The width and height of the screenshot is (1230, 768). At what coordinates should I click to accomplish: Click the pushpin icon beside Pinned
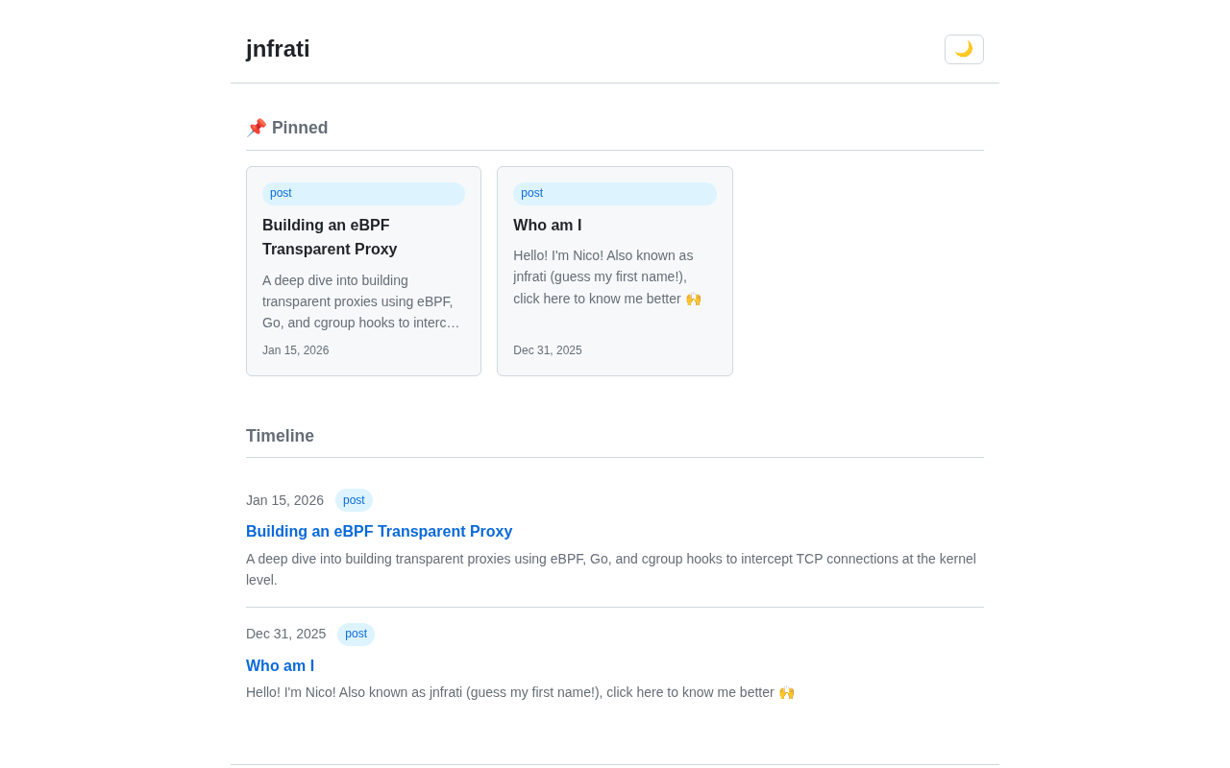point(256,128)
